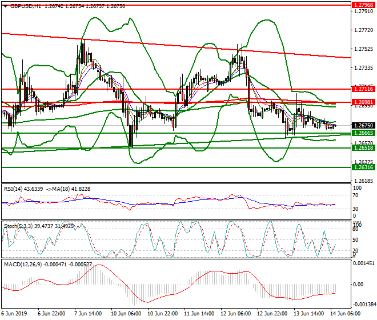This screenshot has width=377, height=320.
Task: Click the 14 Jun 06:00 time label
Action: pos(345,314)
